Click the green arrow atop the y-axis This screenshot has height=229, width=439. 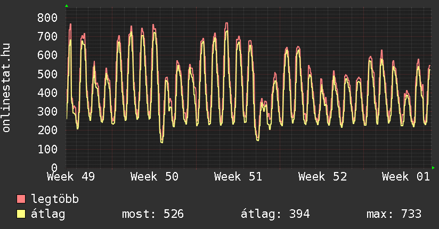[x=67, y=6]
